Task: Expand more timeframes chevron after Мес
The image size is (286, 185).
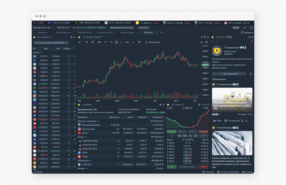Action: coord(133,42)
